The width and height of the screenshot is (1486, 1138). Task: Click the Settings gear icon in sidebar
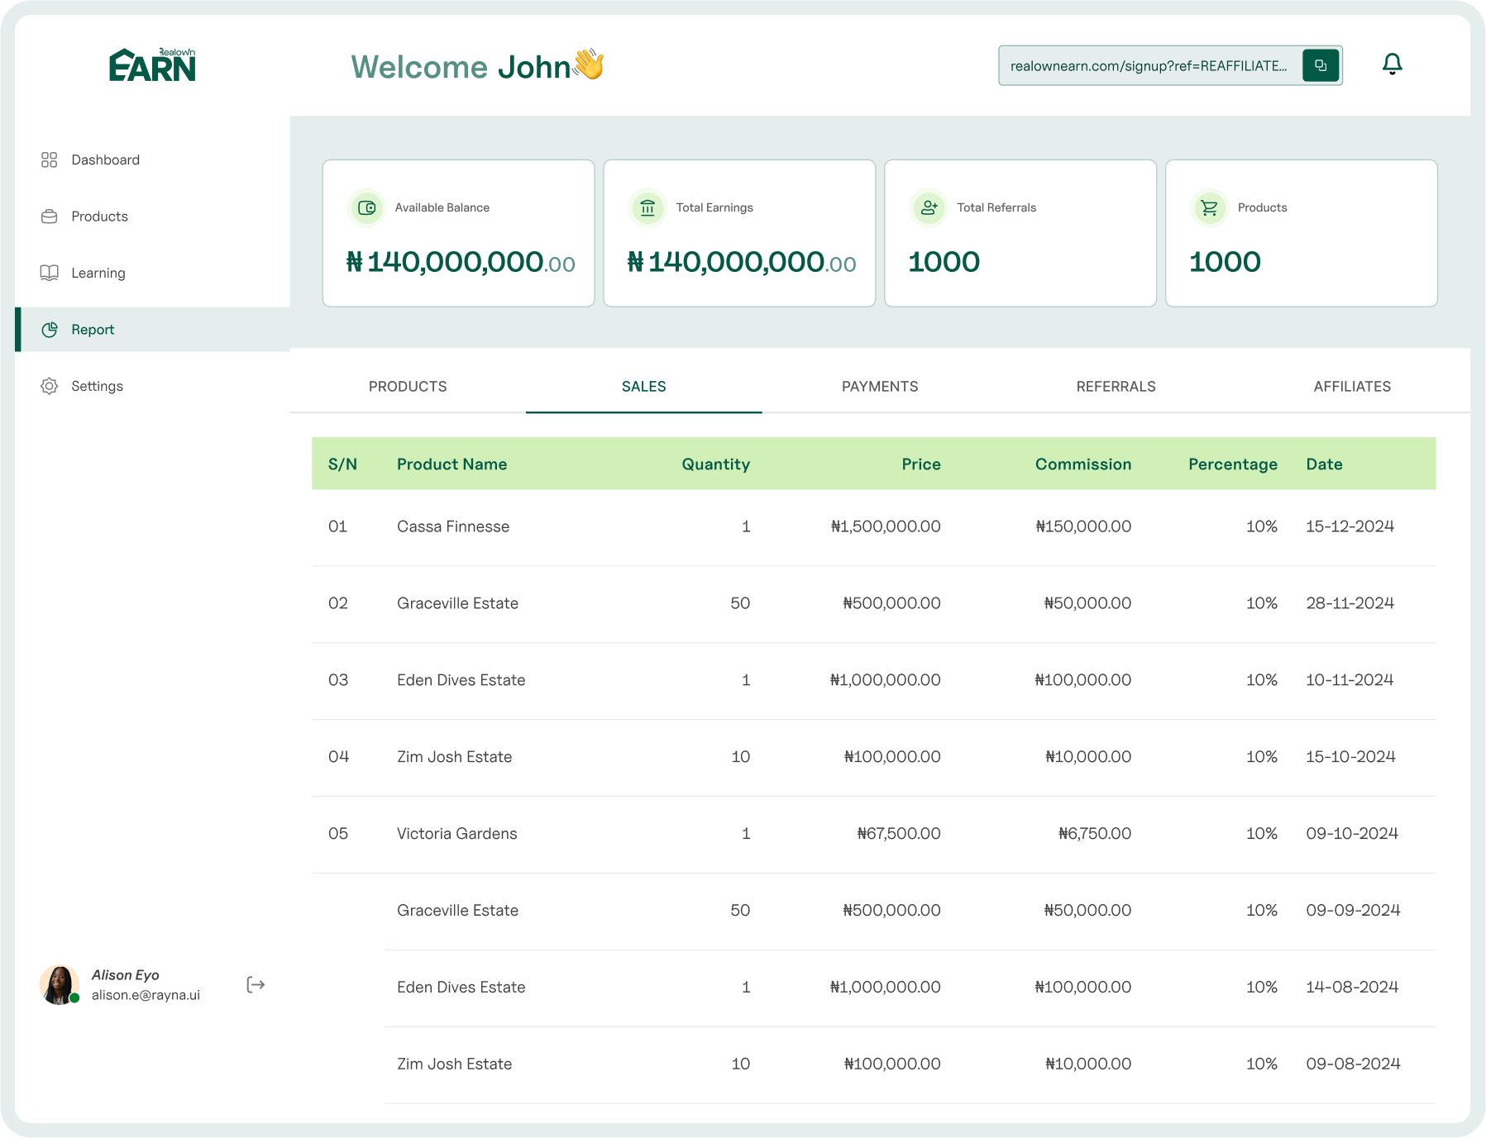pyautogui.click(x=50, y=386)
